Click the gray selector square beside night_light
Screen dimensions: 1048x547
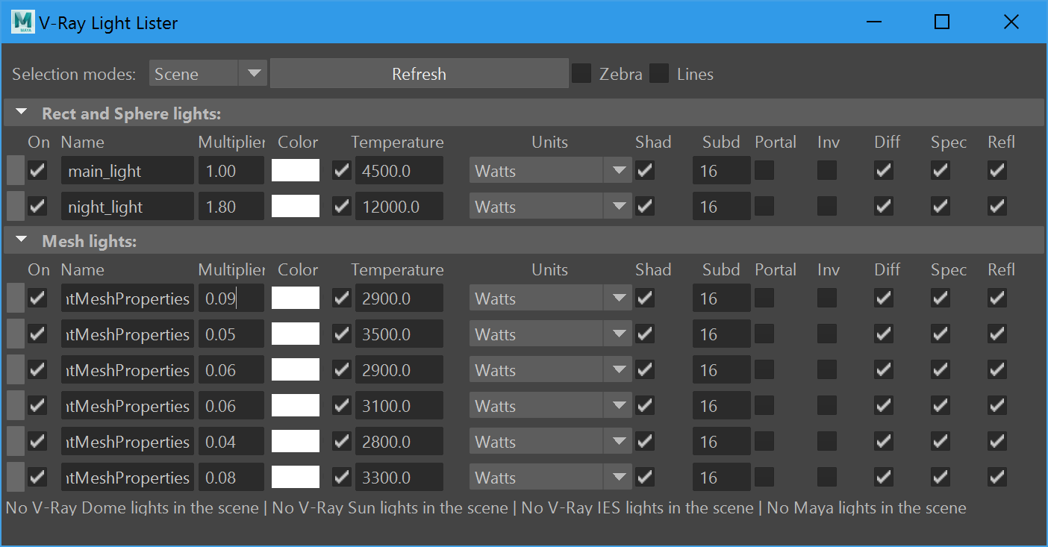click(x=16, y=207)
